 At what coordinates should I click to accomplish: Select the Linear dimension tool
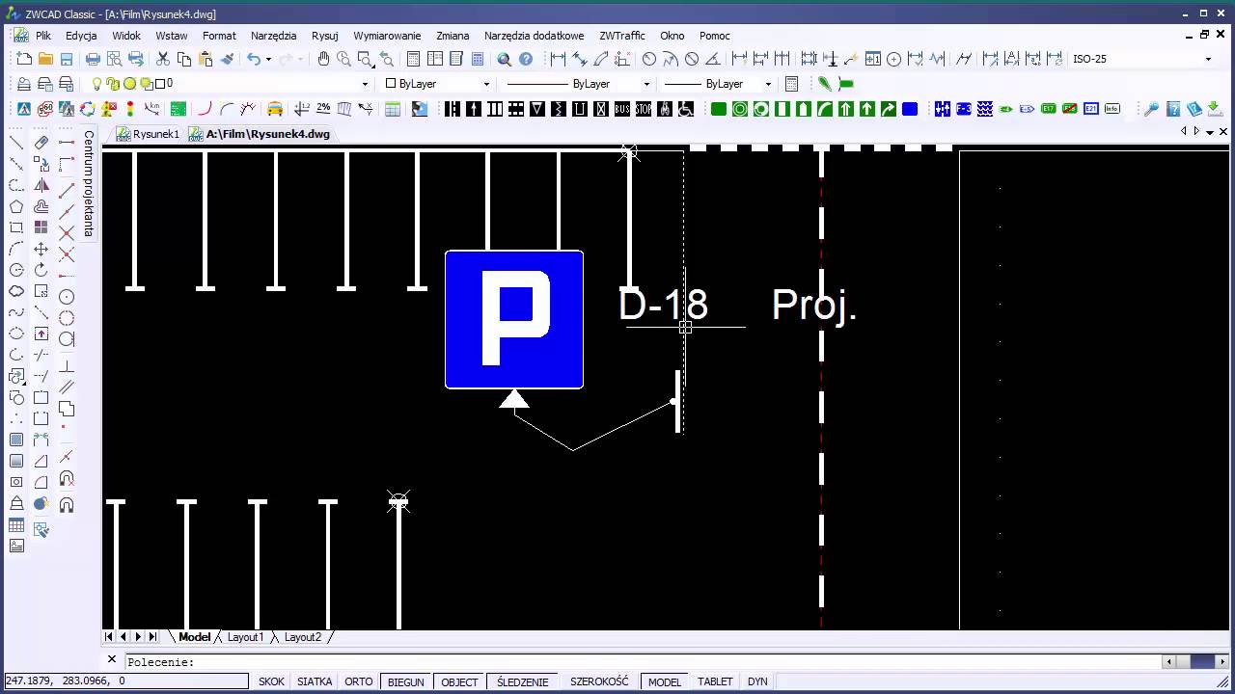558,59
